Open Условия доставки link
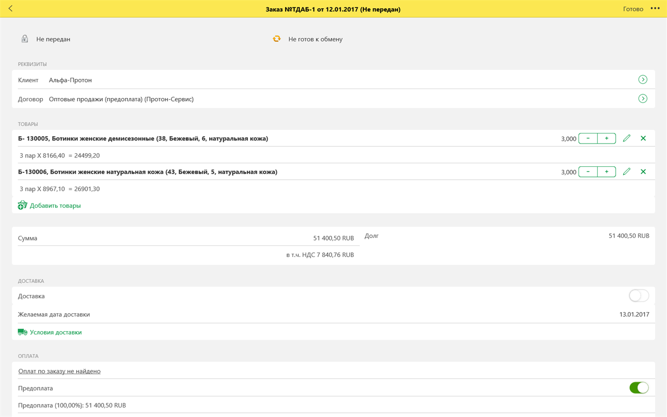The image size is (667, 417). pyautogui.click(x=56, y=332)
